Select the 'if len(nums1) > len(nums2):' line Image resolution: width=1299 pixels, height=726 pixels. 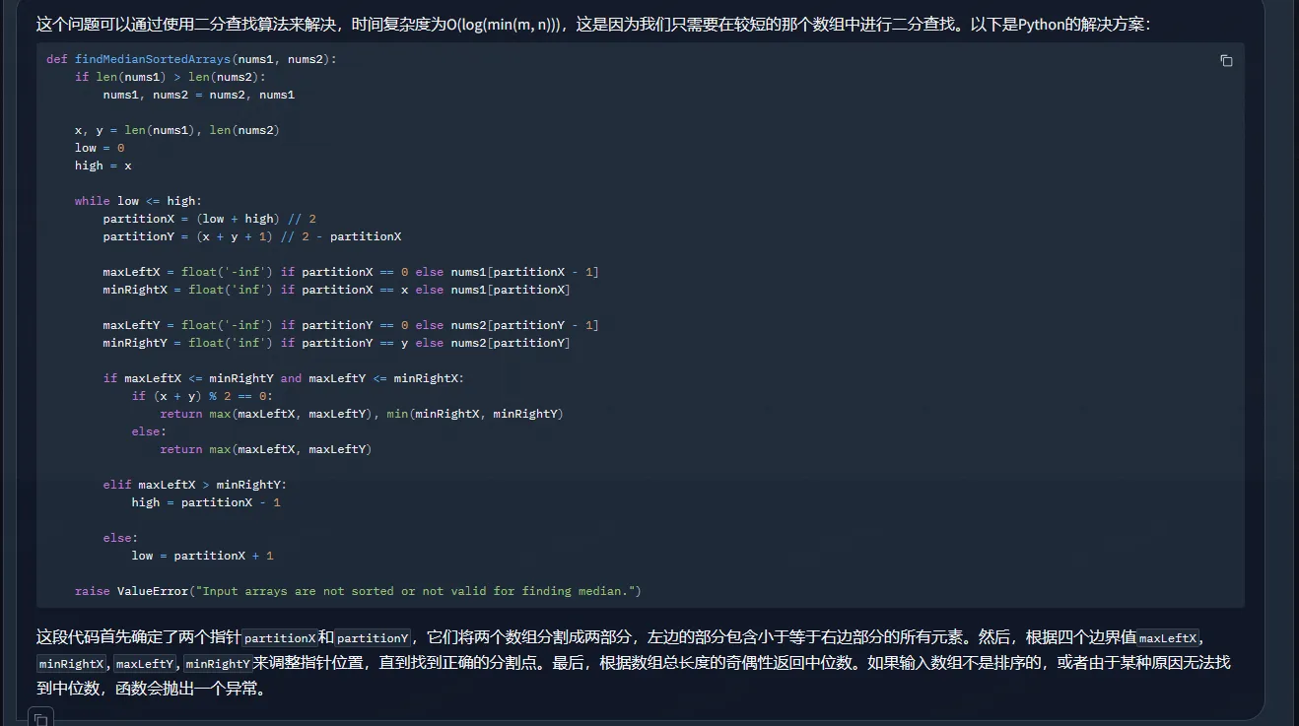pos(171,77)
